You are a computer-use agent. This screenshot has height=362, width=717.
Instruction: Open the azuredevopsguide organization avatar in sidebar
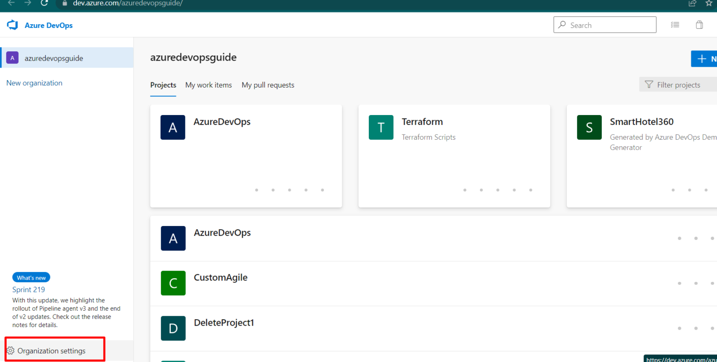pos(12,57)
